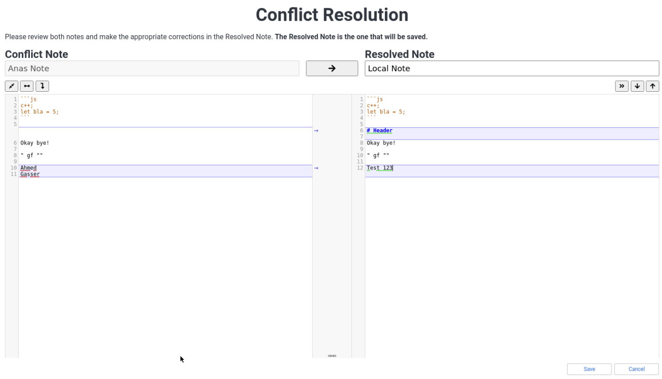Click the gutter collapse icon at the bottom
The height and width of the screenshot is (379, 662).
coord(332,356)
